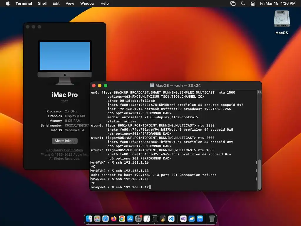Click the 'MacOS — -zsh — 80×24' window title
Image resolution: width=301 pixels, height=226 pixels.
tap(178, 86)
